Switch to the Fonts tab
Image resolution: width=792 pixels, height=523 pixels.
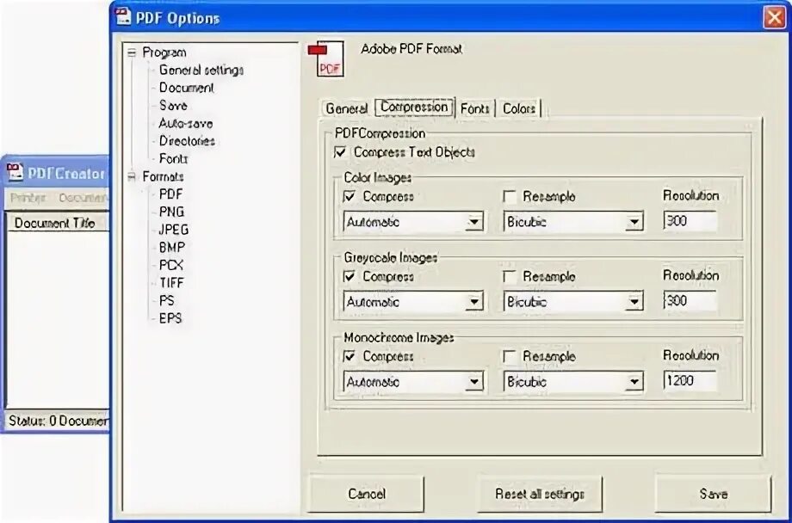pos(475,108)
